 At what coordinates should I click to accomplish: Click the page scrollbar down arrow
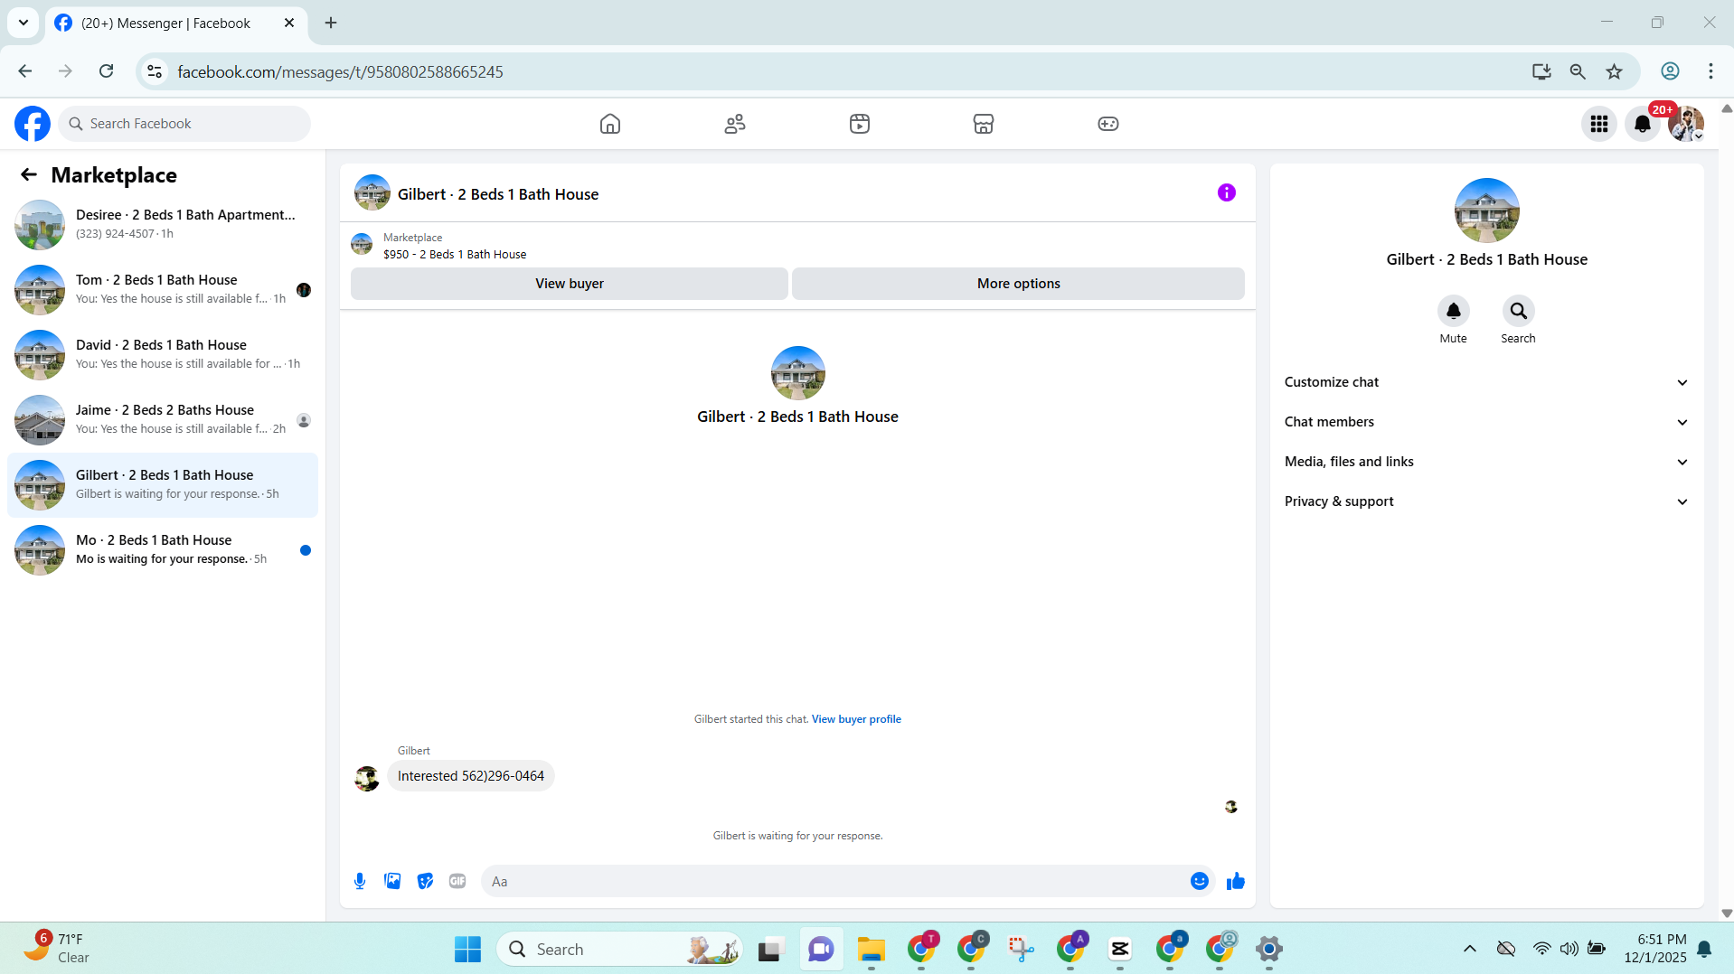pos(1726,913)
